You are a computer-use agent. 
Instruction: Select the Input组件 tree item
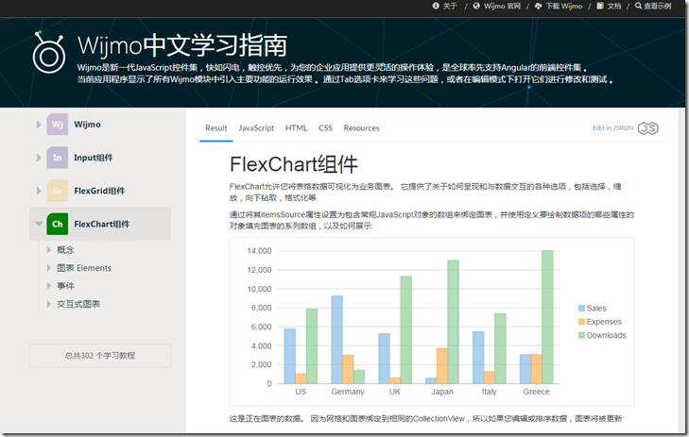coord(94,158)
